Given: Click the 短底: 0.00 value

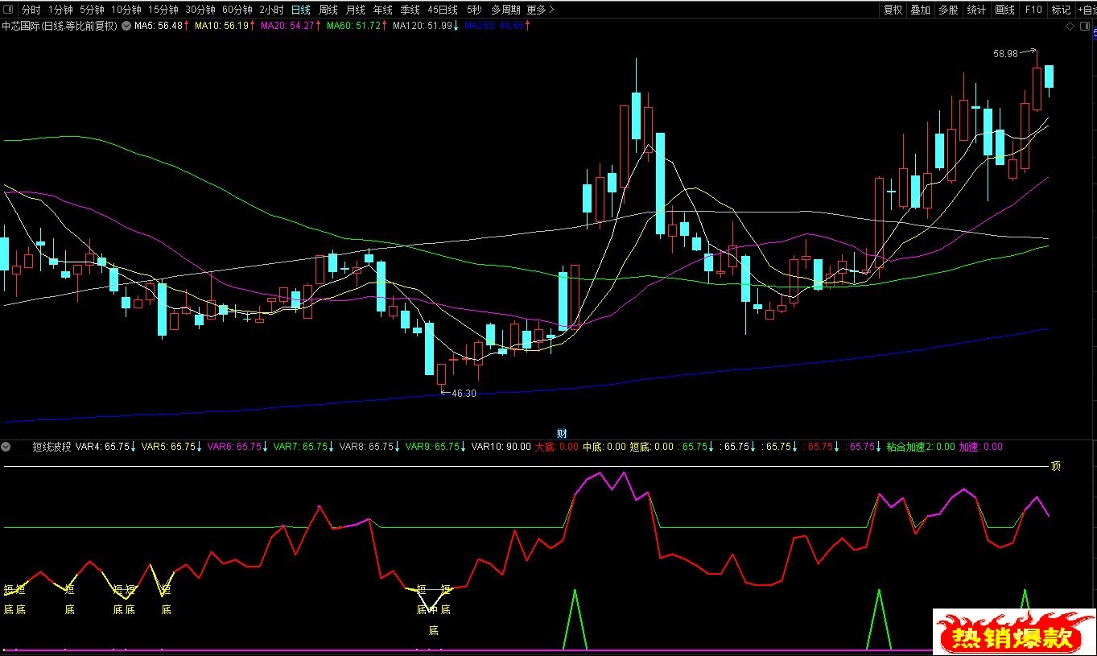Looking at the screenshot, I should (x=652, y=447).
